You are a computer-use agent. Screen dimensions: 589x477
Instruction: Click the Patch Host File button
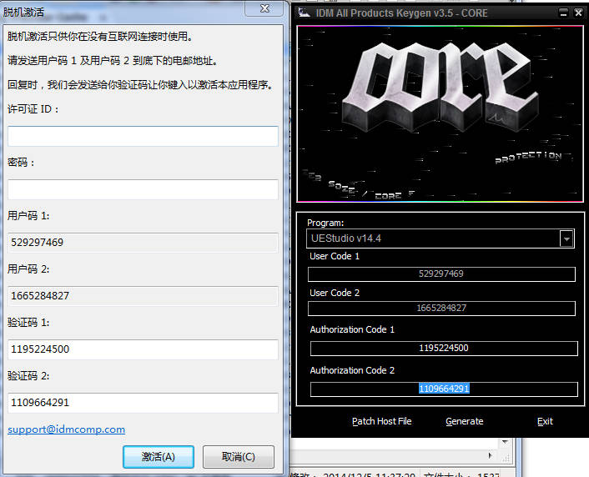[x=381, y=421]
